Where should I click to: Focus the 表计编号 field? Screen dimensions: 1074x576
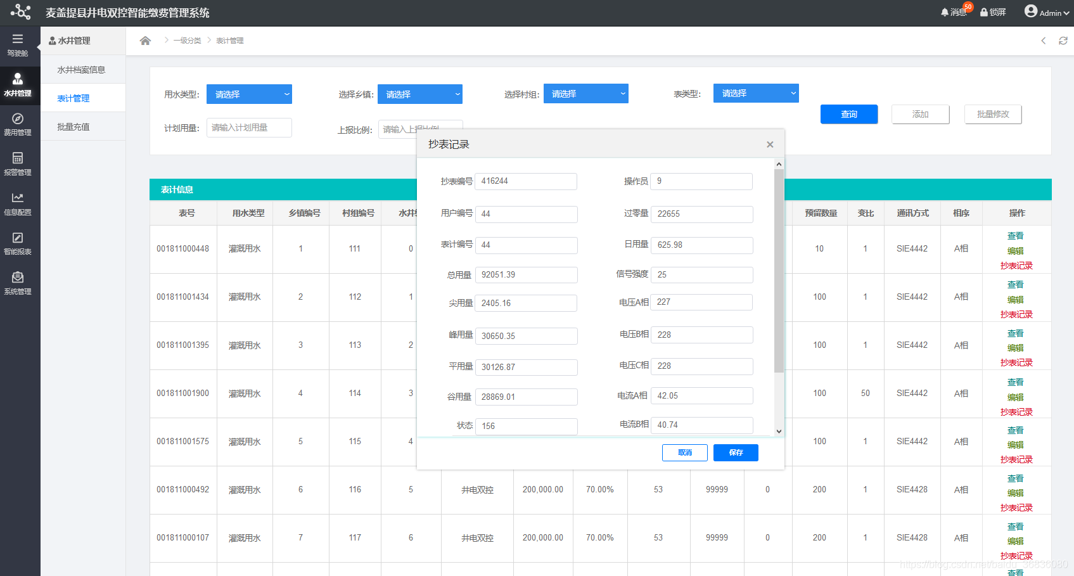coord(526,245)
